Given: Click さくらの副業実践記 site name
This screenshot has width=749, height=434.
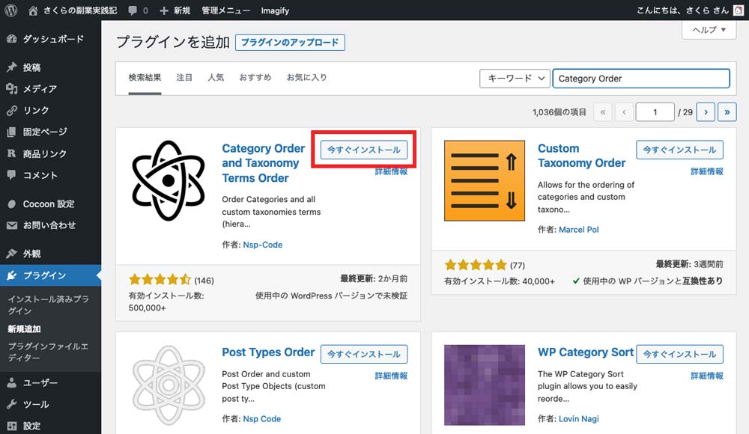Looking at the screenshot, I should click(x=80, y=10).
